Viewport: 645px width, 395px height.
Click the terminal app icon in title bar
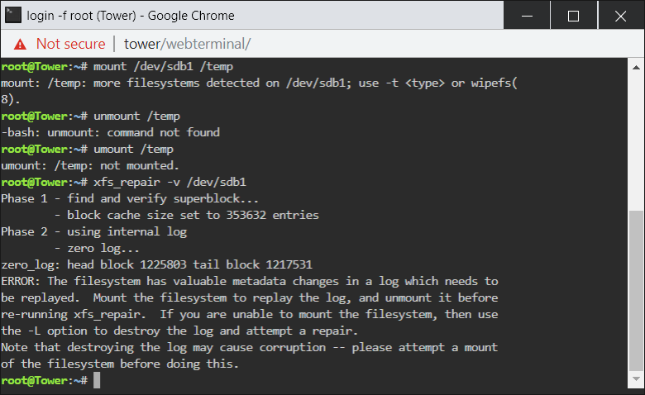tap(12, 15)
